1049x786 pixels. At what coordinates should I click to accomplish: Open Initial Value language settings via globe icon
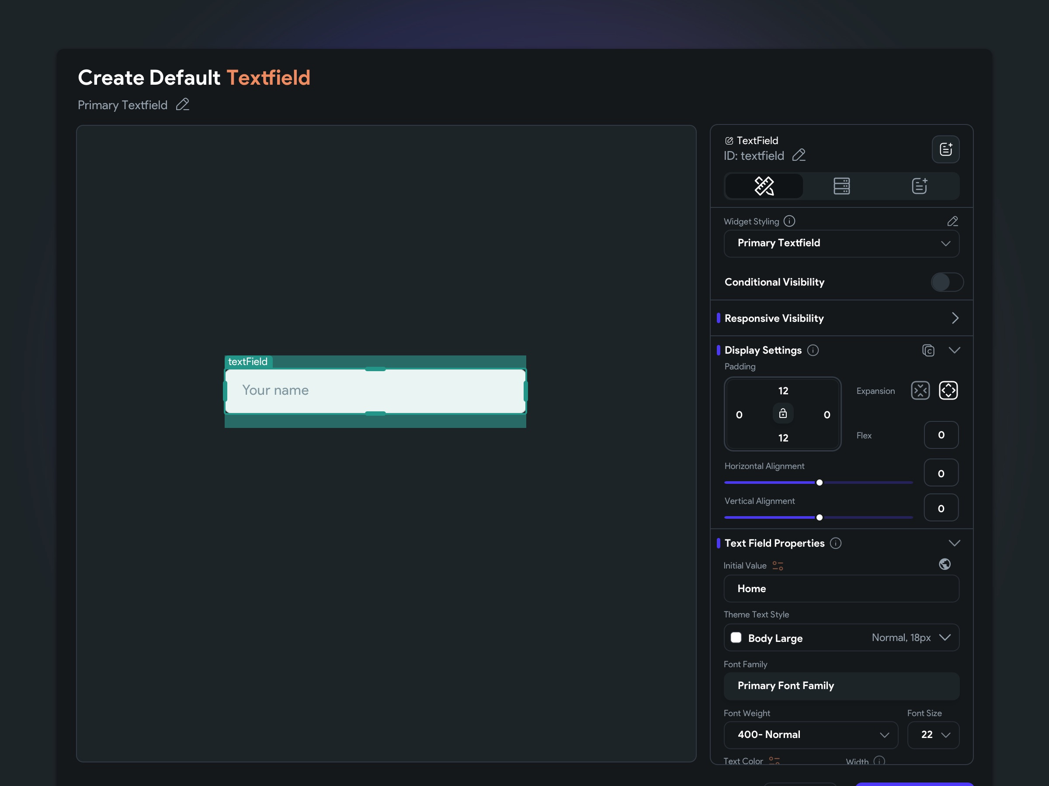[x=945, y=564]
